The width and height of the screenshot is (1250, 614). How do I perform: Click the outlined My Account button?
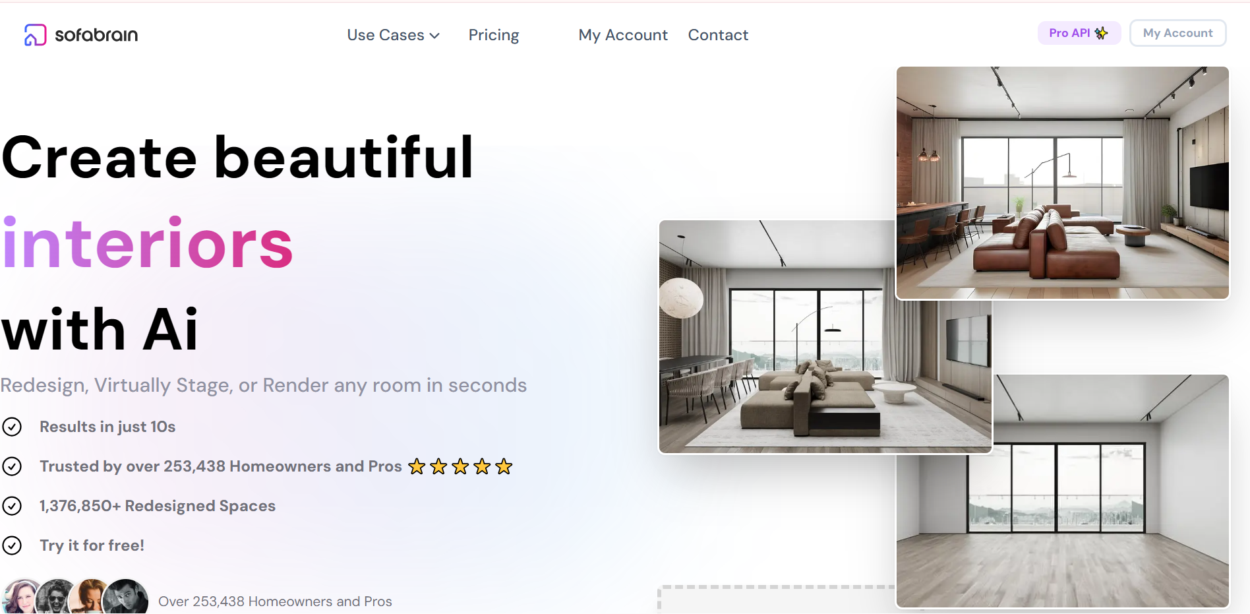pyautogui.click(x=1177, y=33)
